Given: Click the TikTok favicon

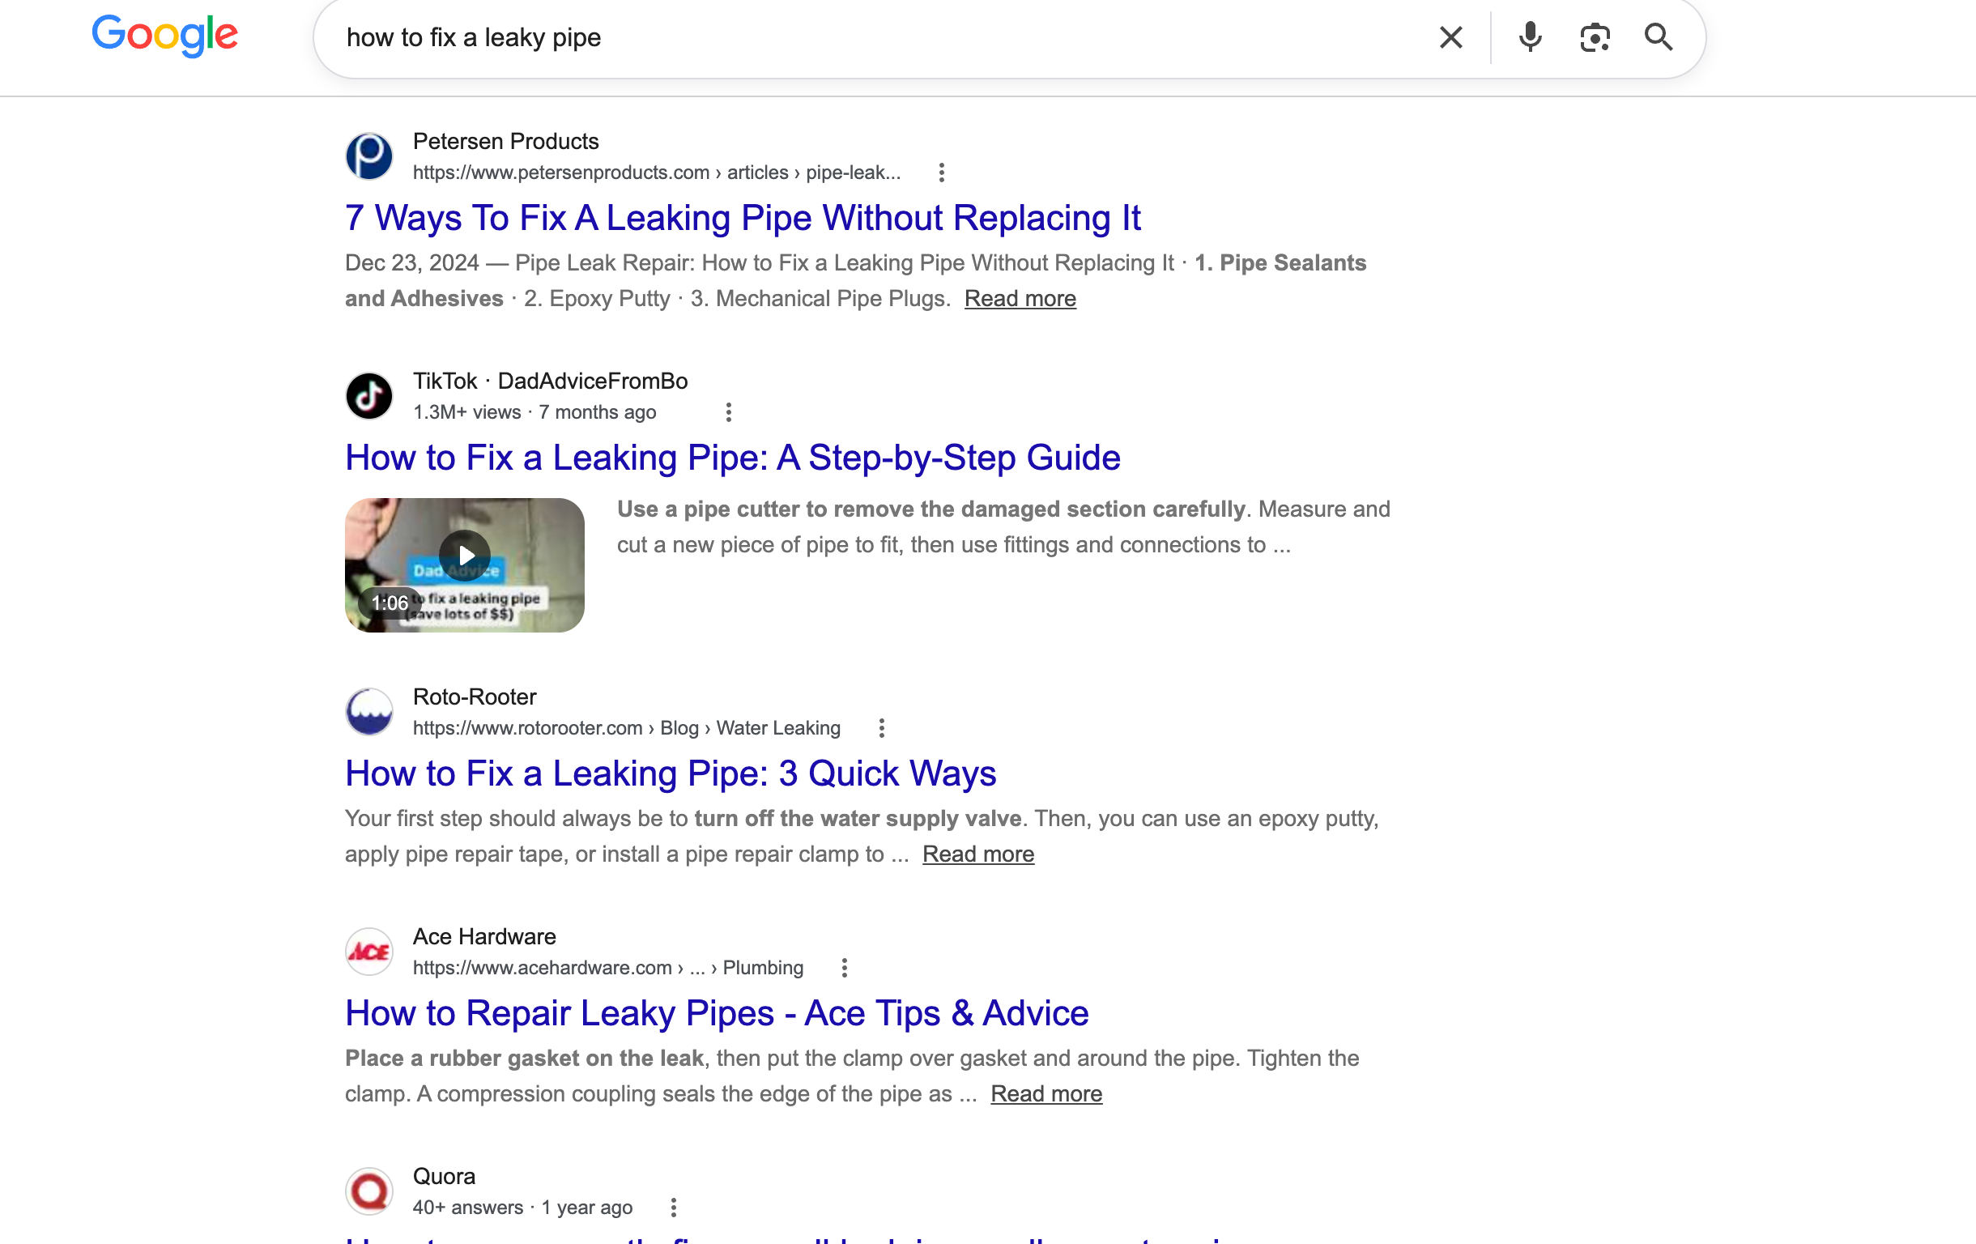Looking at the screenshot, I should tap(369, 395).
